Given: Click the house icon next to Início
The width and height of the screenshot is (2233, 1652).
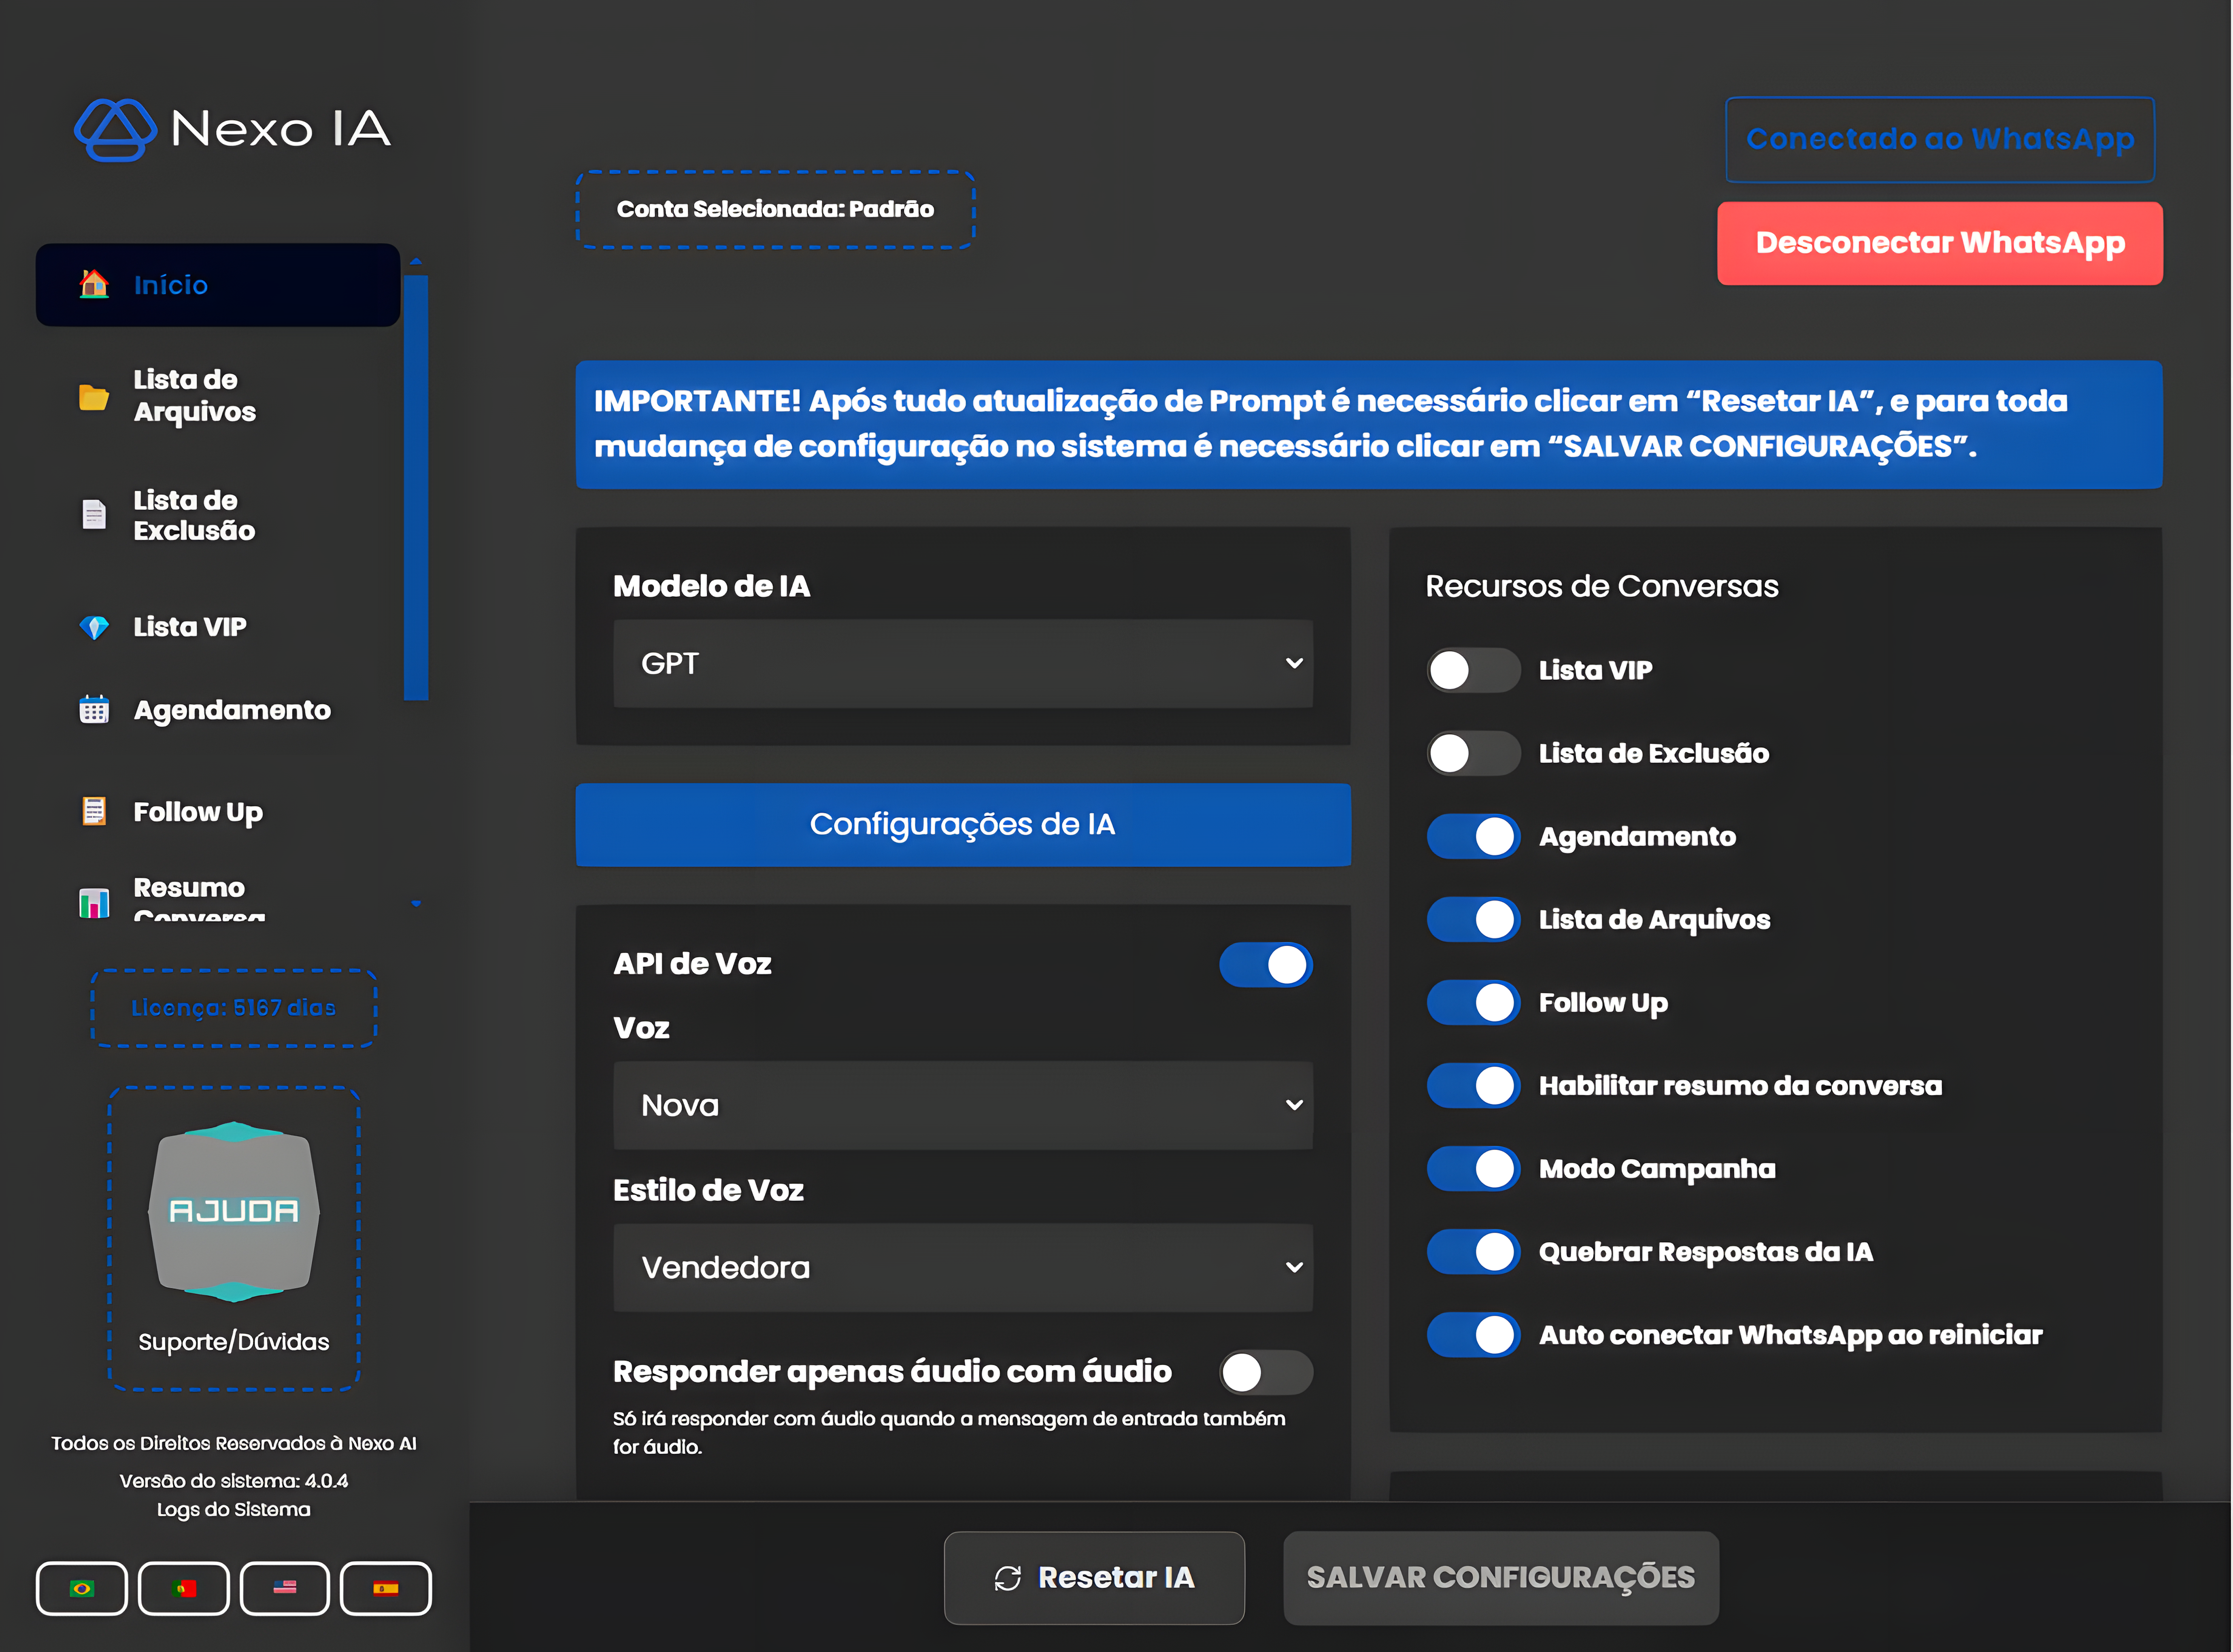Looking at the screenshot, I should click(94, 284).
